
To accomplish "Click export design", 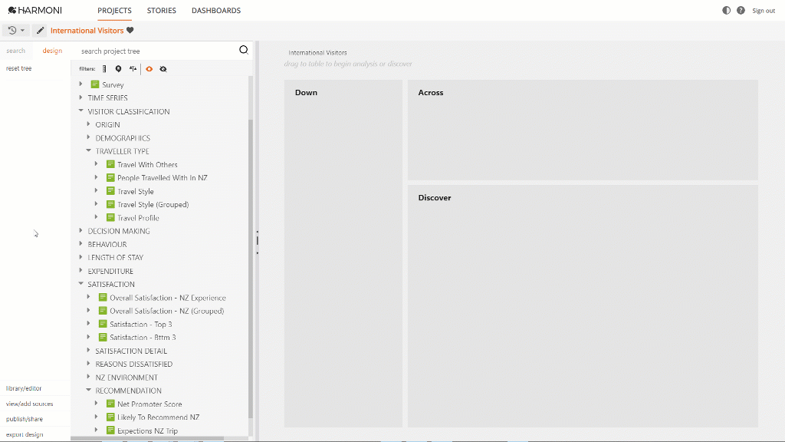I will 25,434.
